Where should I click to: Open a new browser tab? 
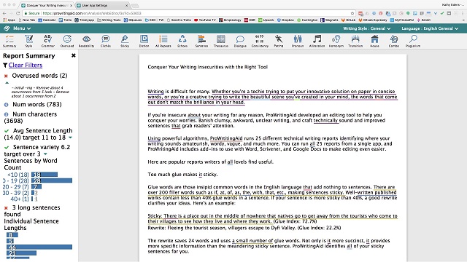click(135, 5)
